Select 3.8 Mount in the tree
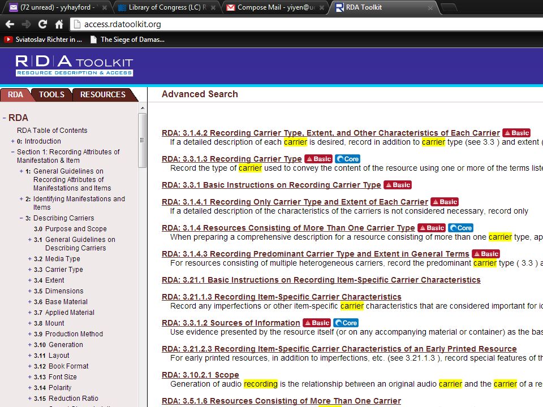Screen dimensions: 543x407 49,323
